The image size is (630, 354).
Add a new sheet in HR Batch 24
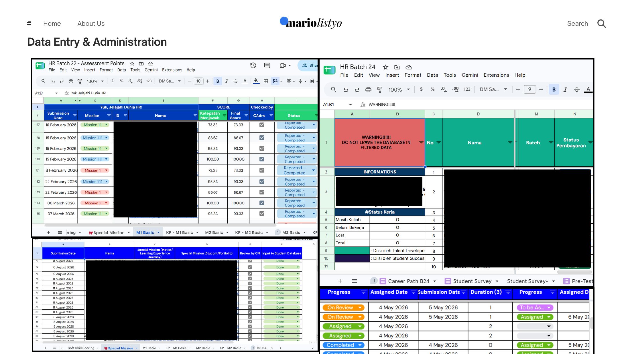pyautogui.click(x=340, y=281)
